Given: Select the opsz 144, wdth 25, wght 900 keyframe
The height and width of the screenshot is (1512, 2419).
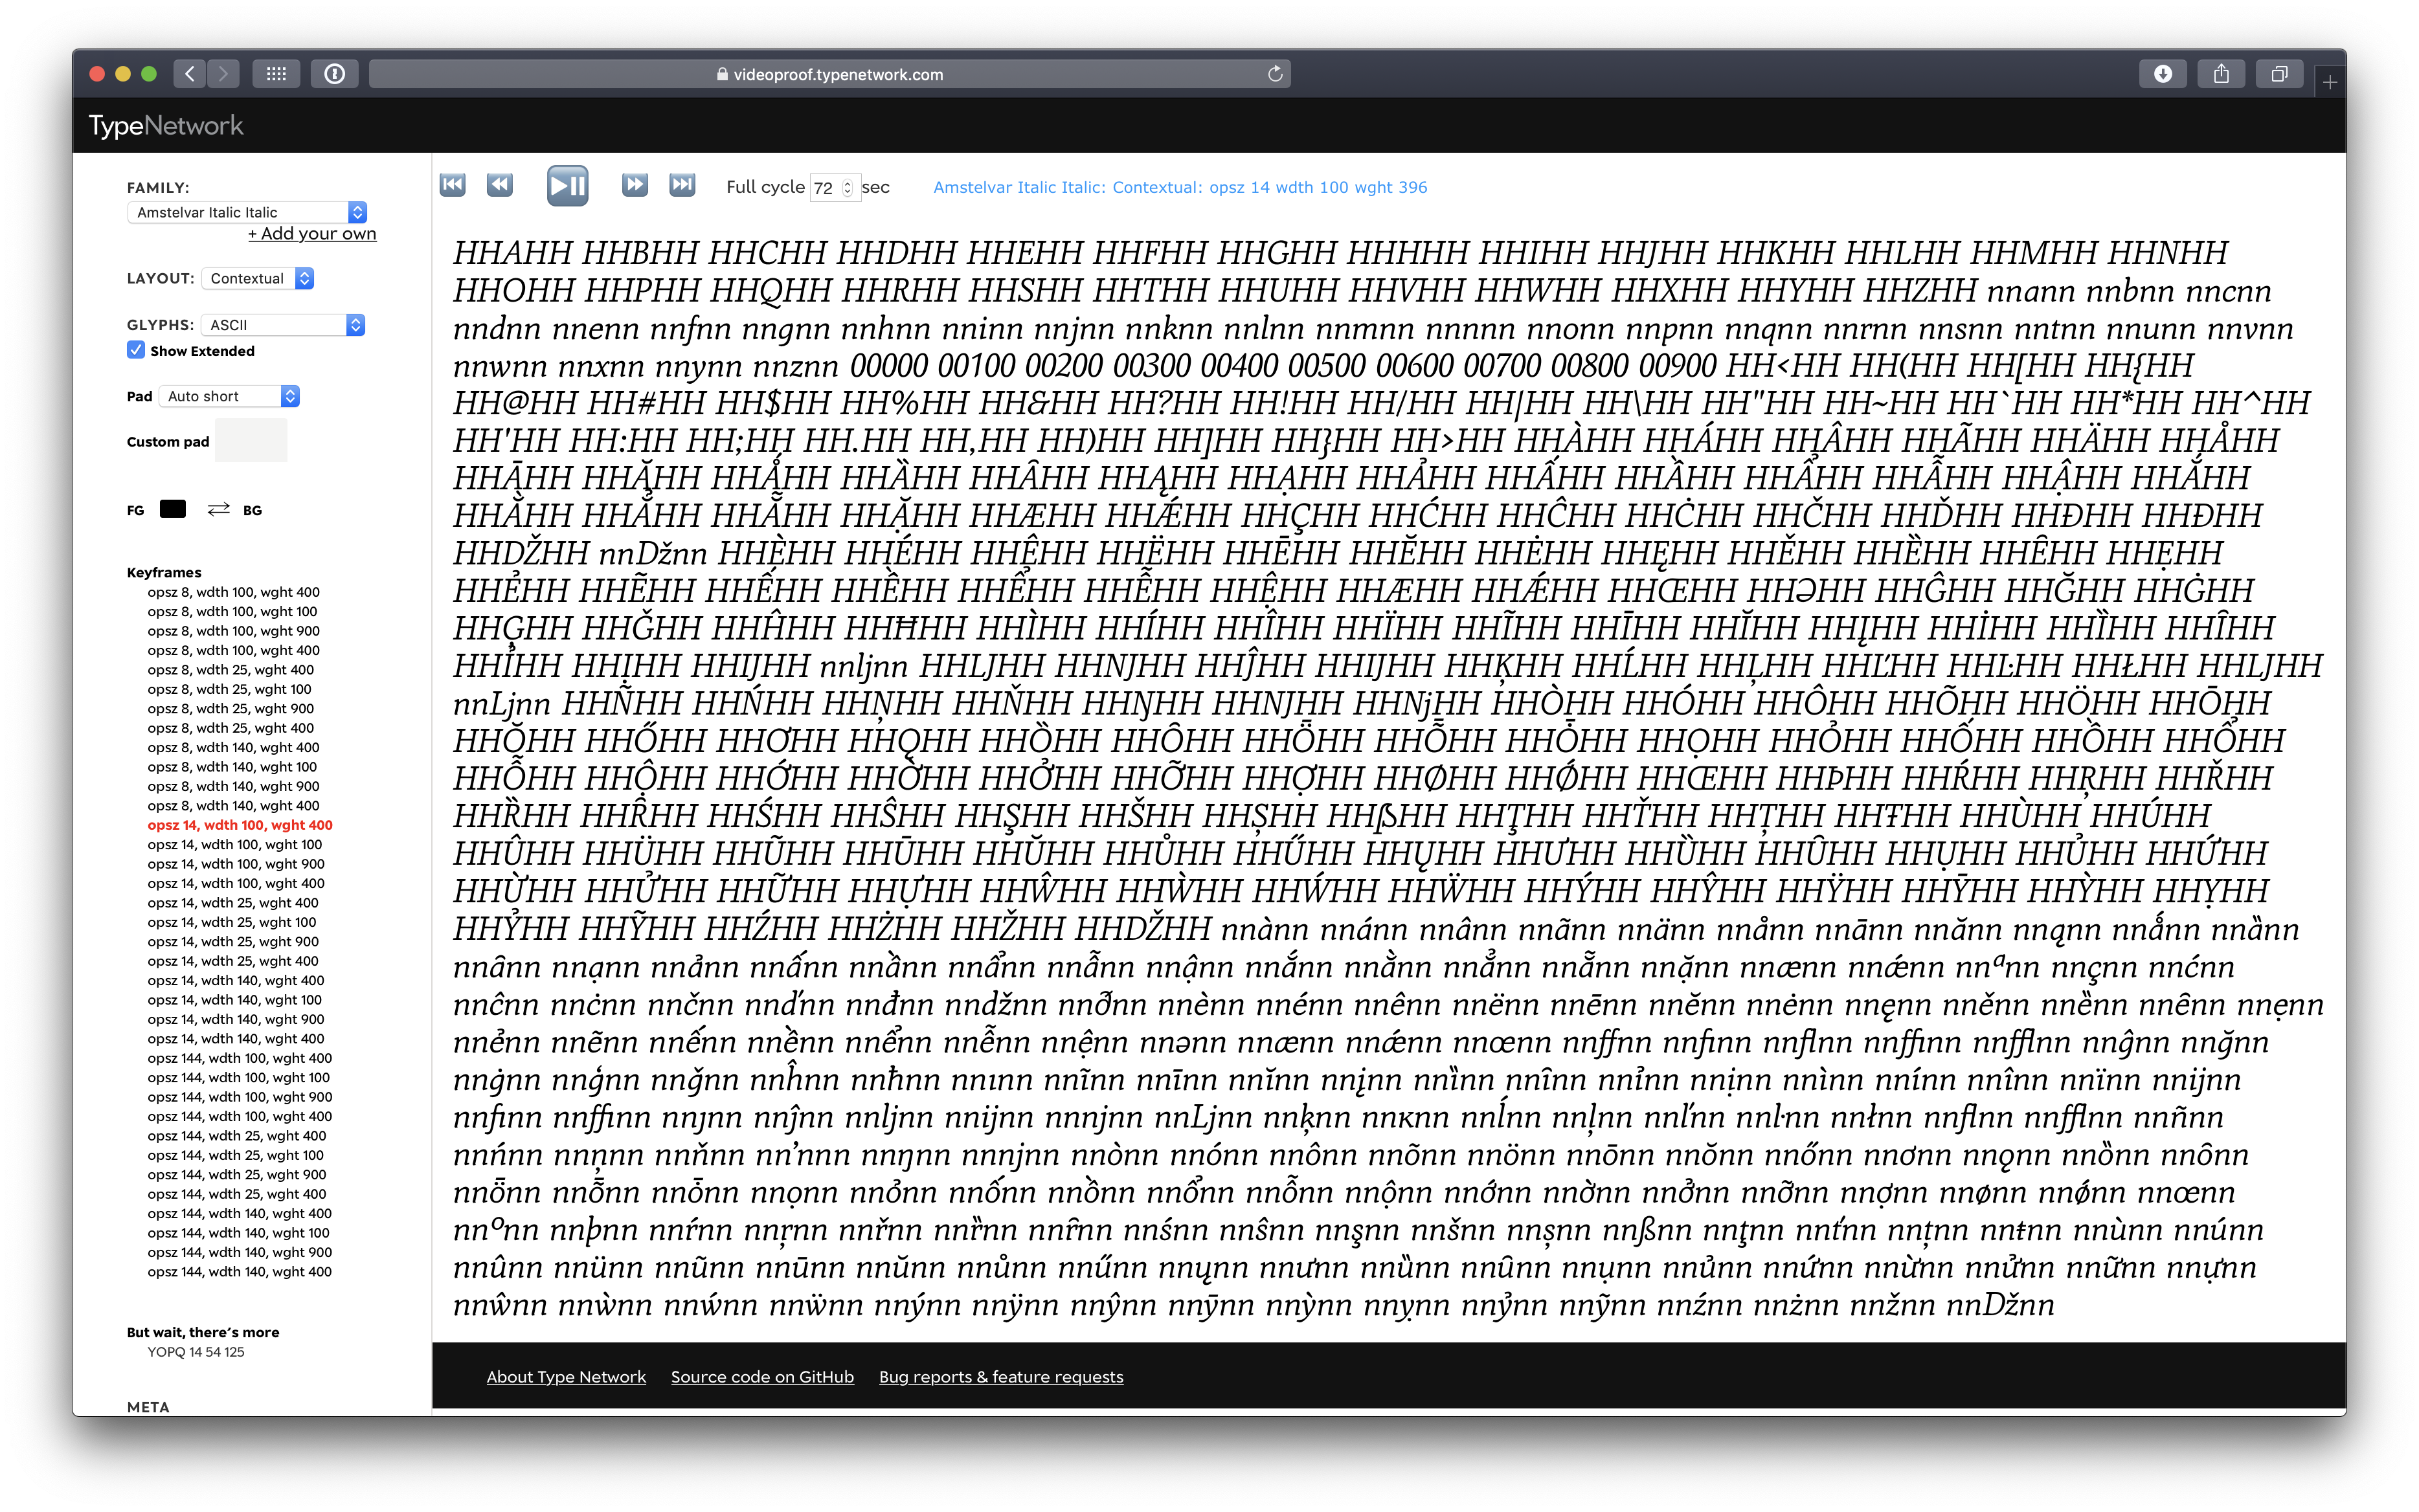Looking at the screenshot, I should click(x=237, y=1174).
